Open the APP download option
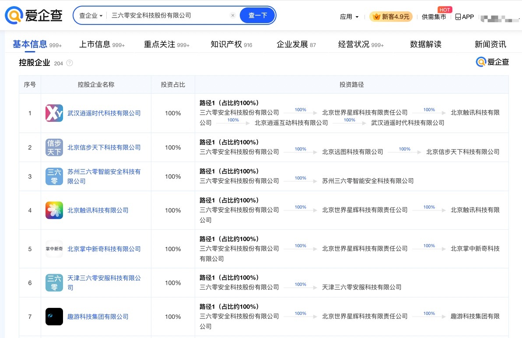 (x=465, y=17)
